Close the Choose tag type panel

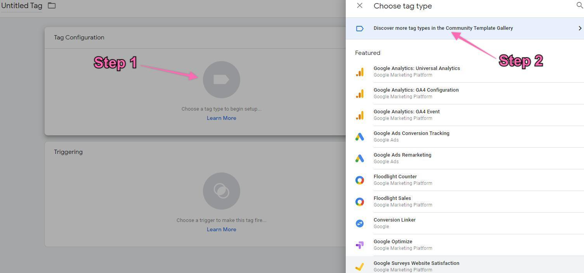[x=360, y=6]
